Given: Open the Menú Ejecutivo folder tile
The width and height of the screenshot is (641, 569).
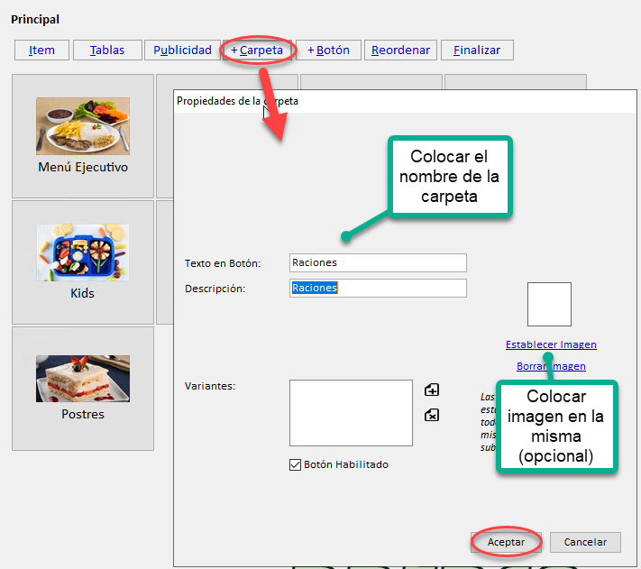Looking at the screenshot, I should pos(83,136).
